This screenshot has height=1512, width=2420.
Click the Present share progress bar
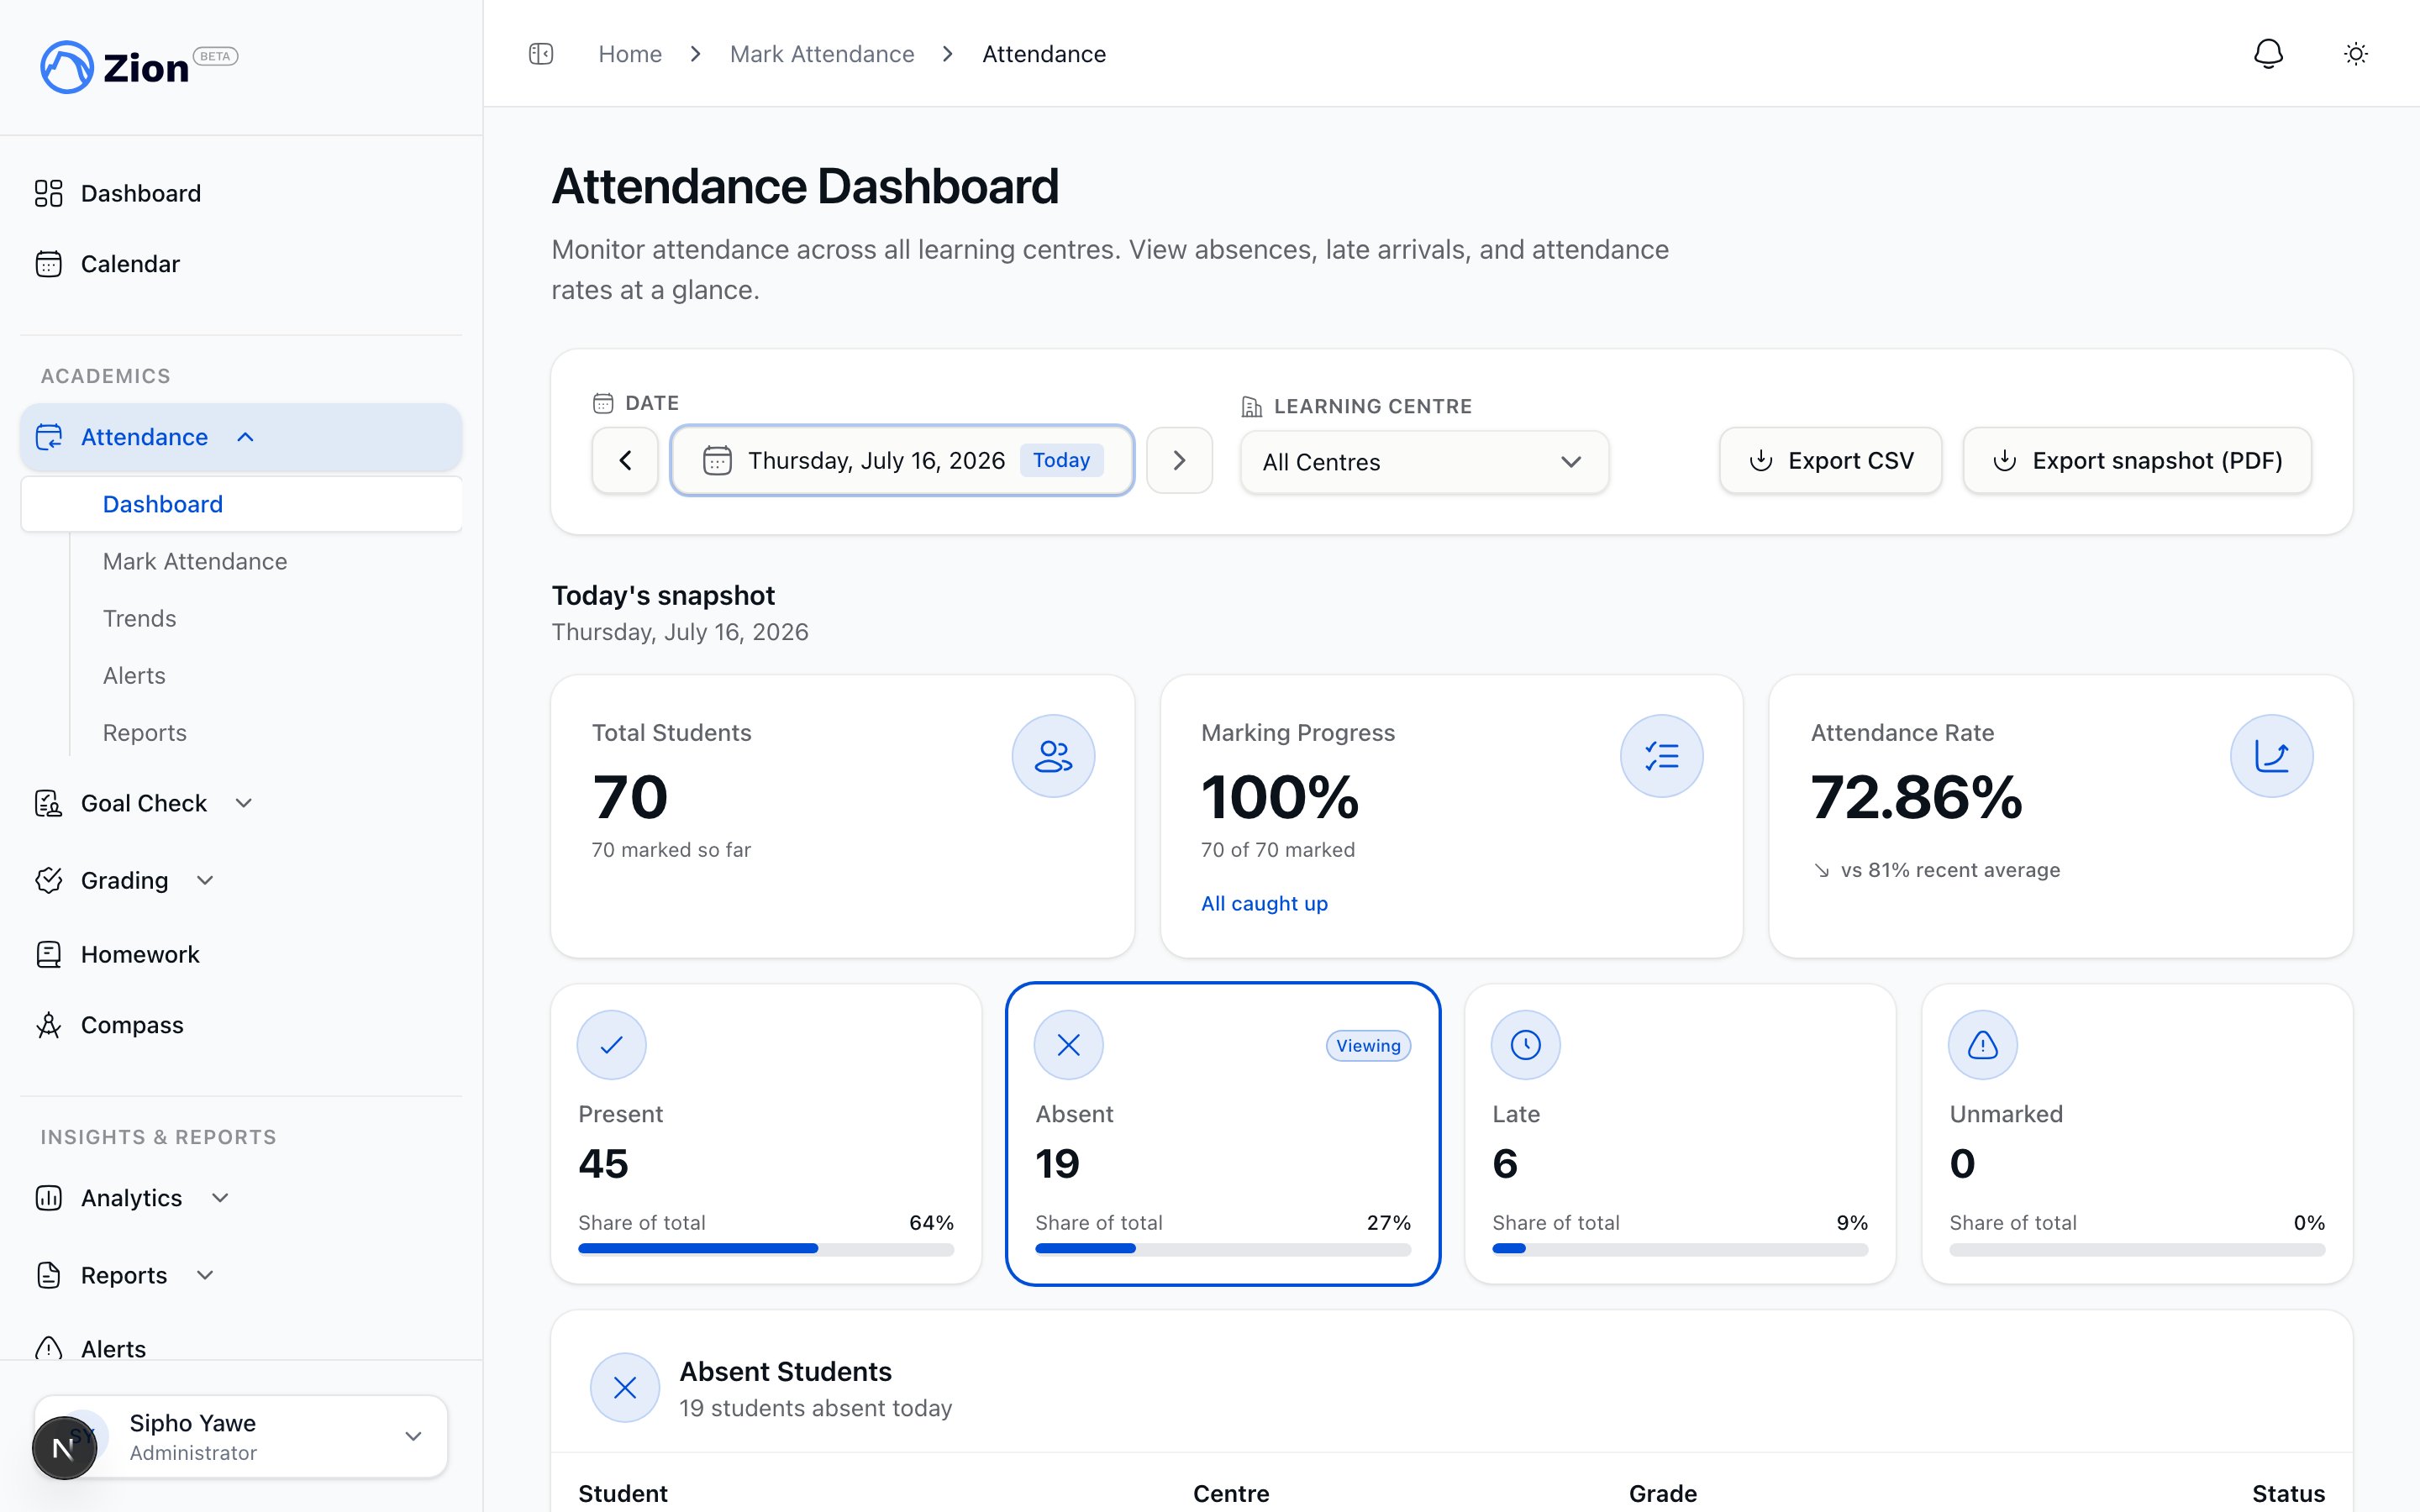(x=766, y=1249)
